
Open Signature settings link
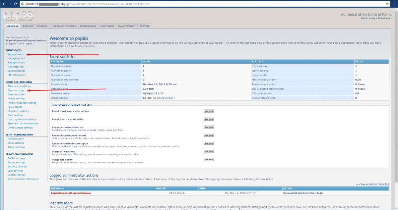[18, 111]
